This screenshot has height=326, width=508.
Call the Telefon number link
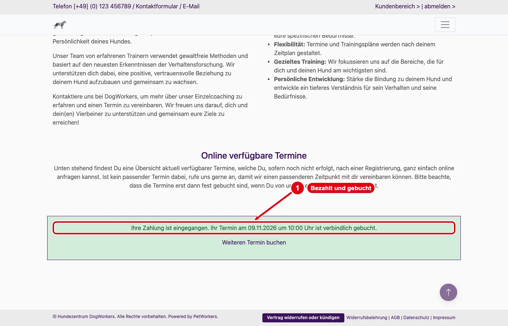(92, 6)
